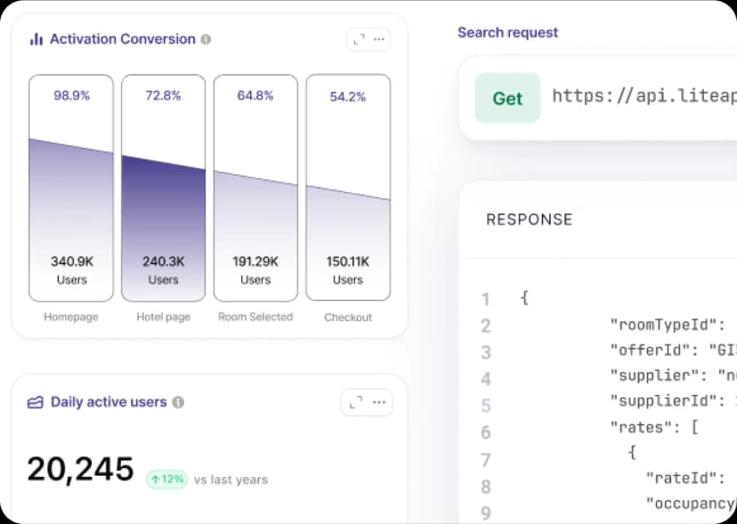
Task: Click the 20,245 daily active users value
Action: (80, 469)
